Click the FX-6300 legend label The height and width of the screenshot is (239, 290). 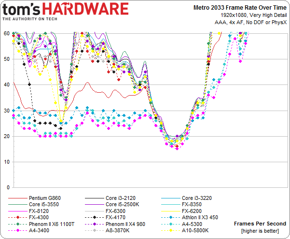pos(115,211)
